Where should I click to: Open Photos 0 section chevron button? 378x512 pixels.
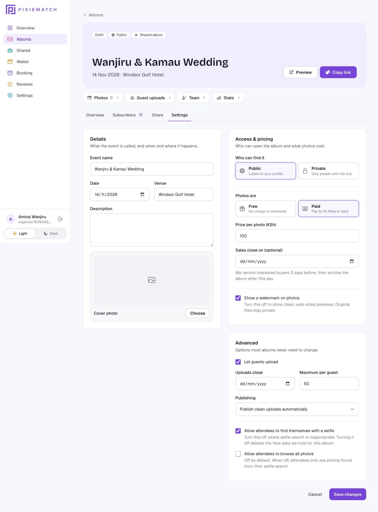103,98
